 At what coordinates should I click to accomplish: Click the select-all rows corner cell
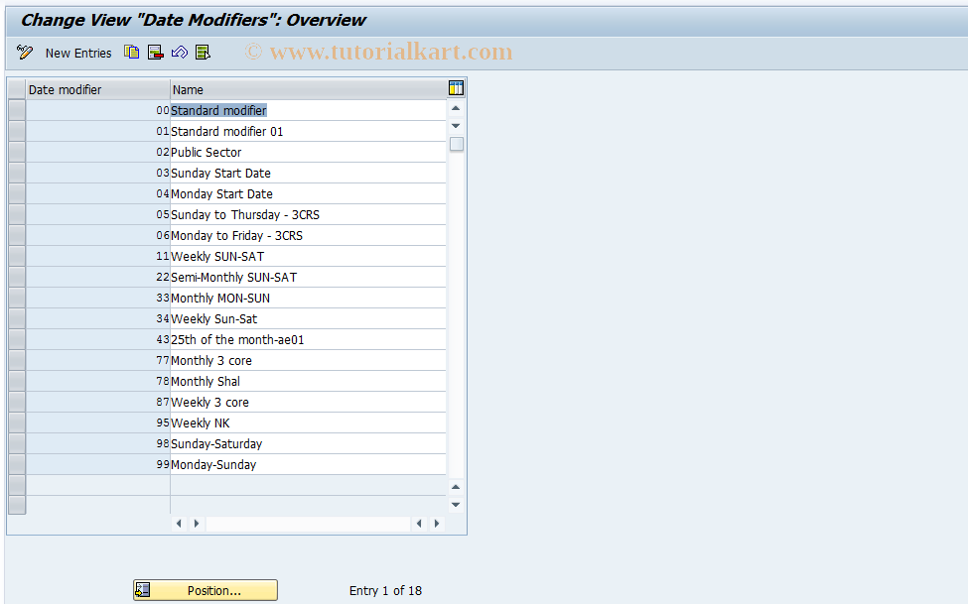point(17,89)
